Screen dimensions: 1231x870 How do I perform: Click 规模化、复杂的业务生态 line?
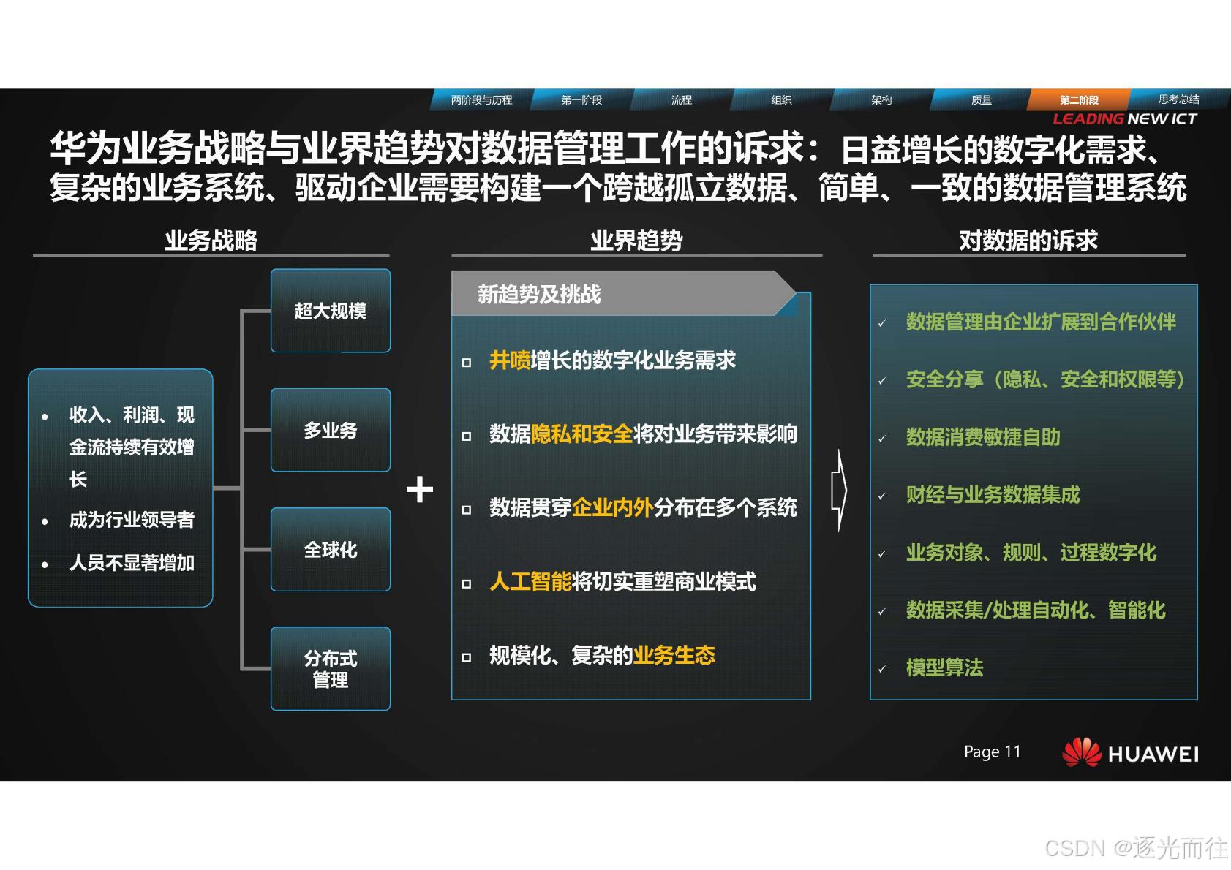pyautogui.click(x=602, y=655)
